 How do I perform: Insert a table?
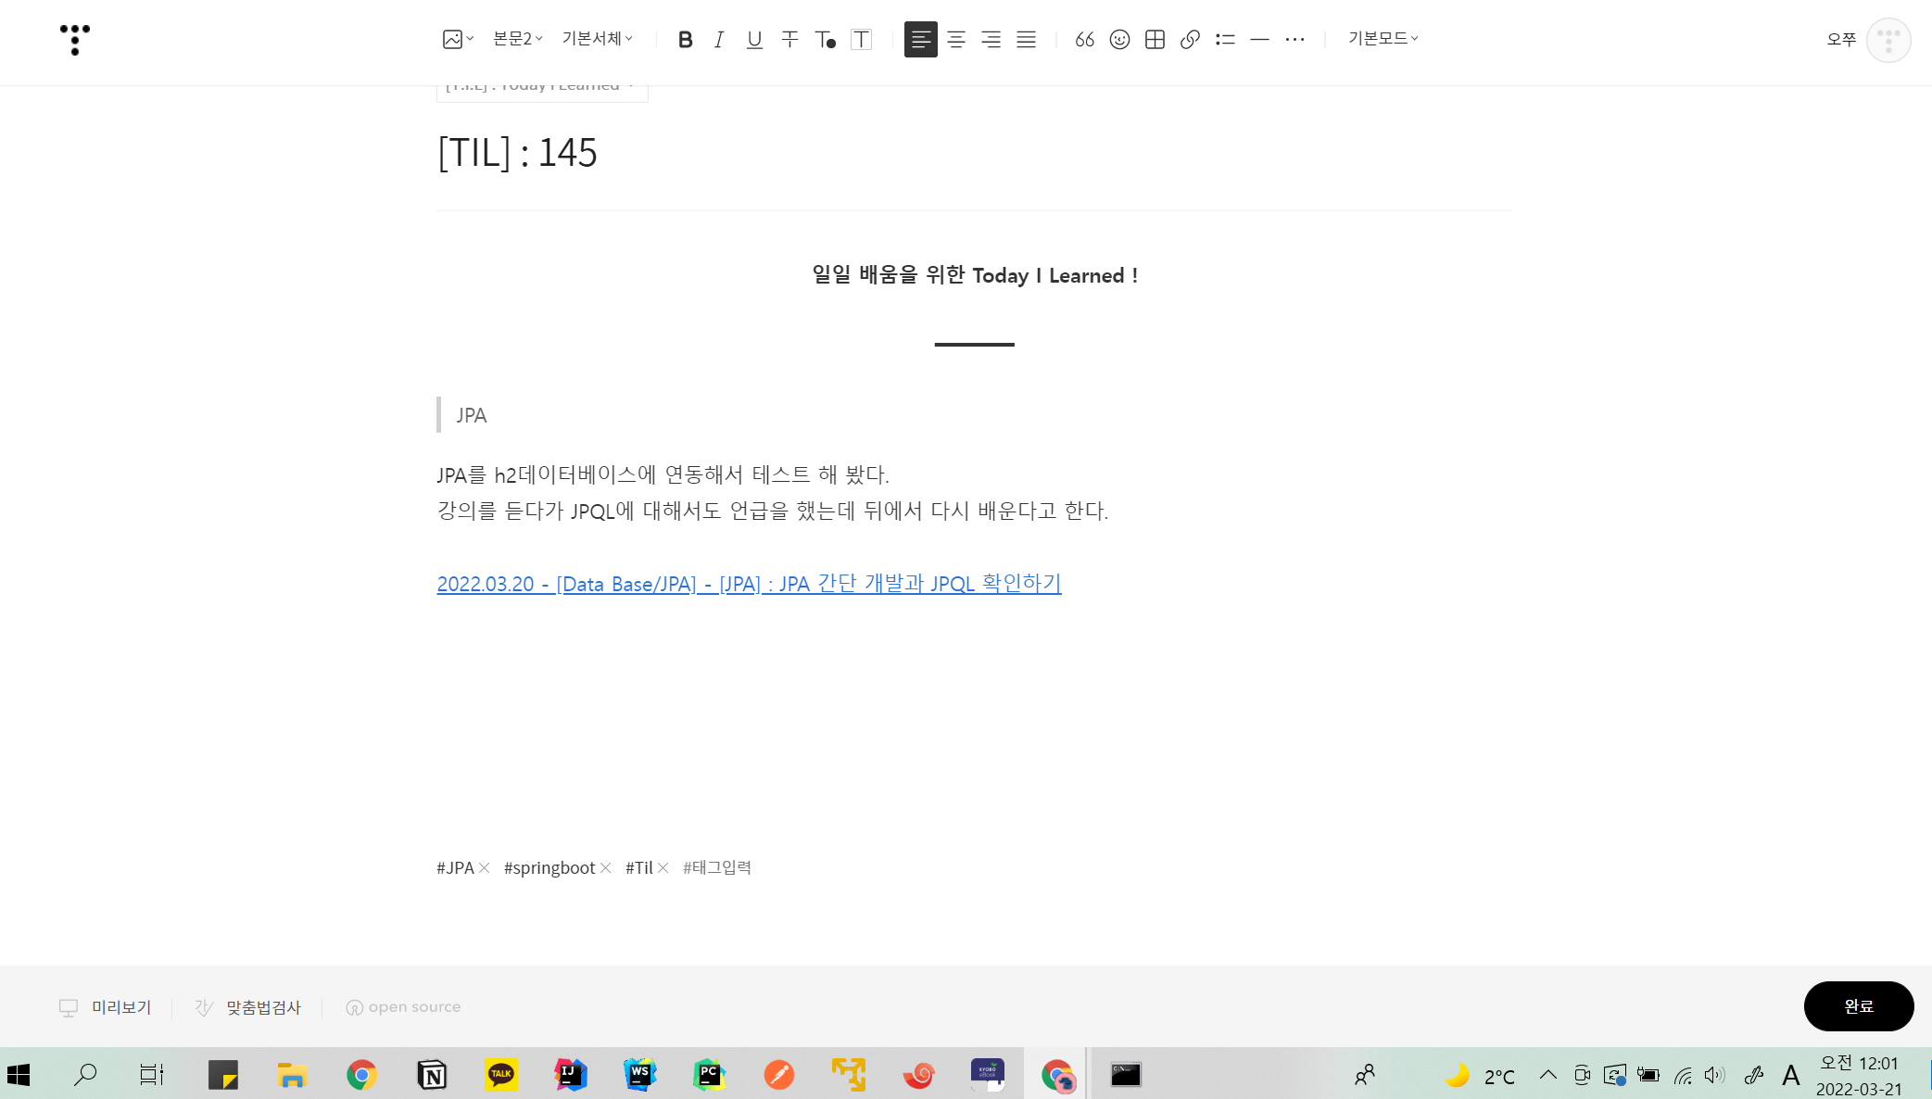[x=1155, y=39]
